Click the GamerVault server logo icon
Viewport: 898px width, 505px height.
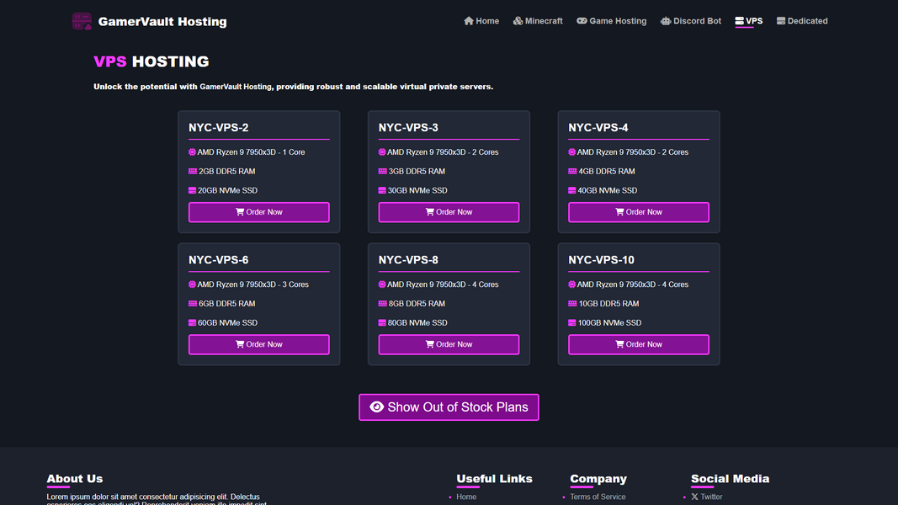tap(82, 20)
